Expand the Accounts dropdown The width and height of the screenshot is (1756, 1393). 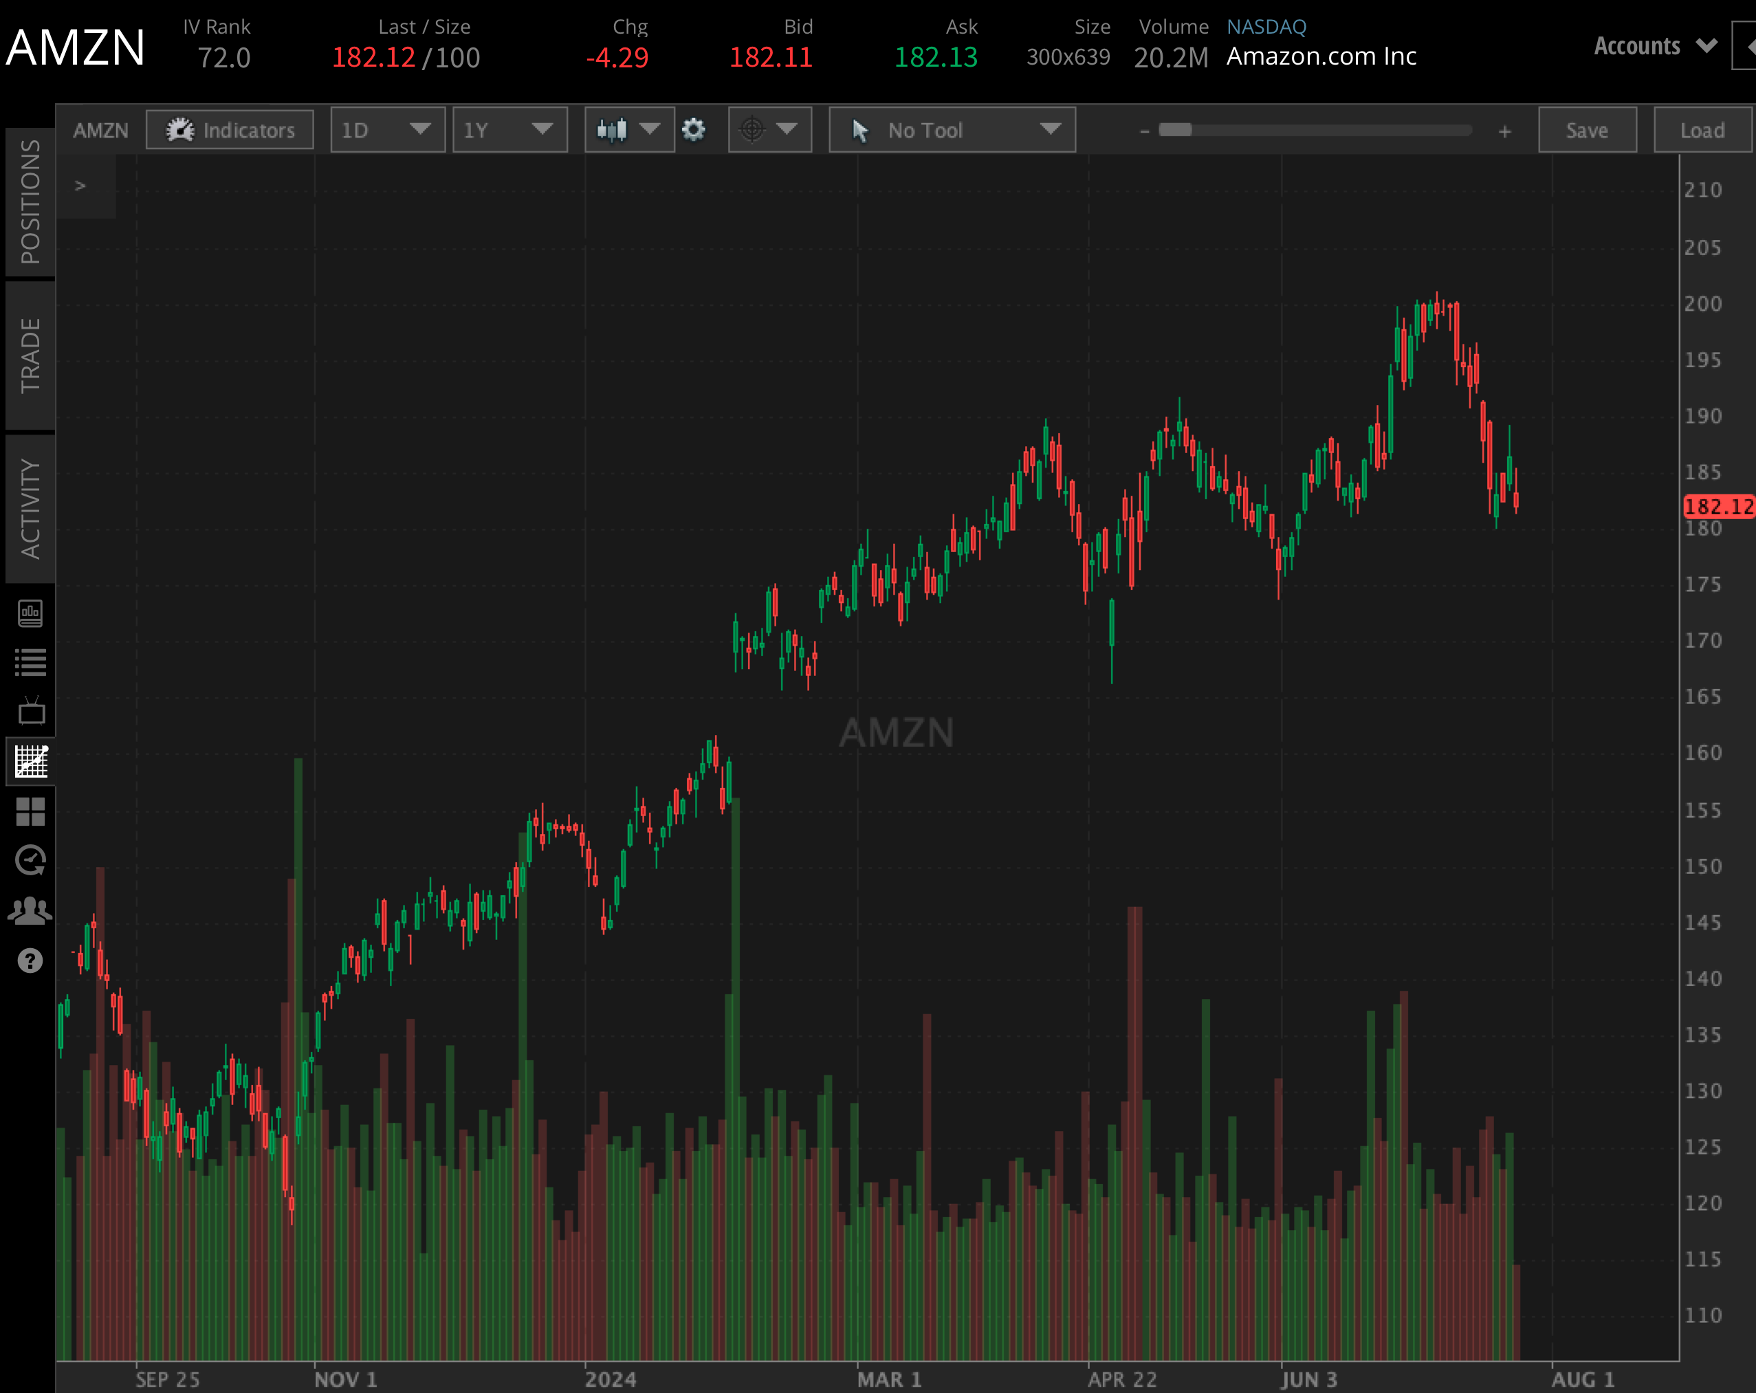click(x=1654, y=47)
